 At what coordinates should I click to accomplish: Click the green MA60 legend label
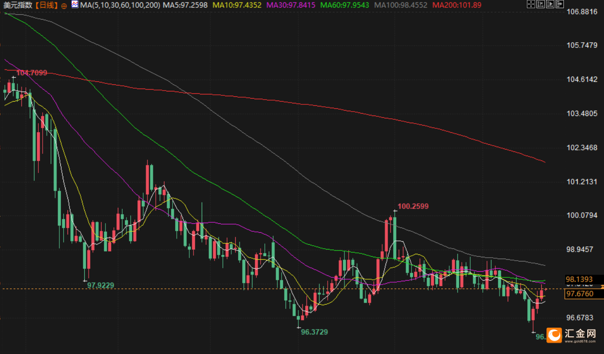344,5
